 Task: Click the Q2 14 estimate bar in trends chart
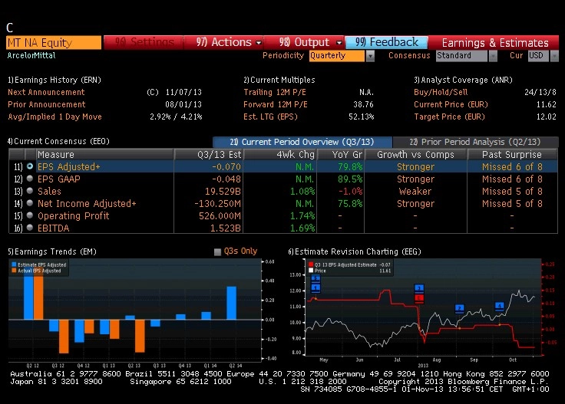tap(231, 303)
